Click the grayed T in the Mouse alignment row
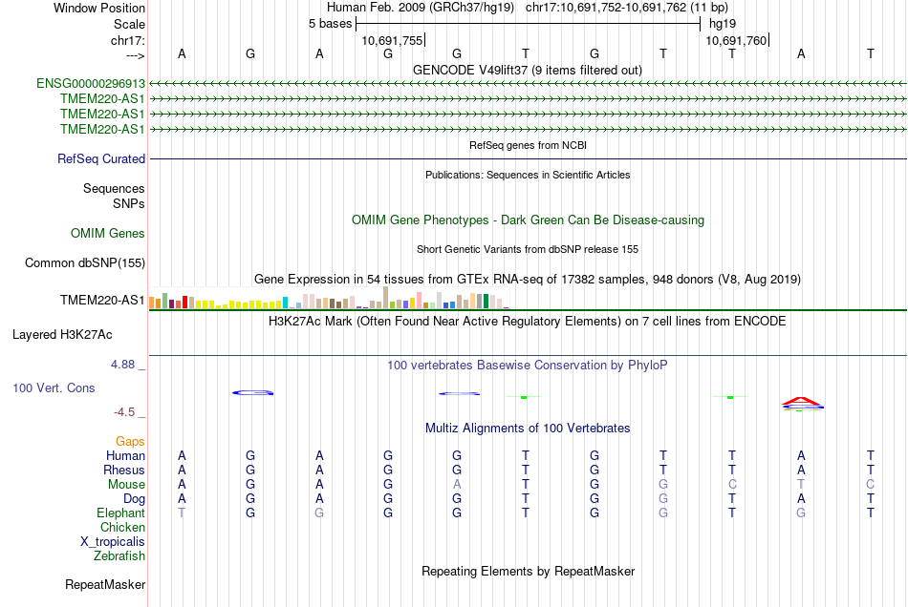Screen dimensions: 908x607 (x=801, y=485)
